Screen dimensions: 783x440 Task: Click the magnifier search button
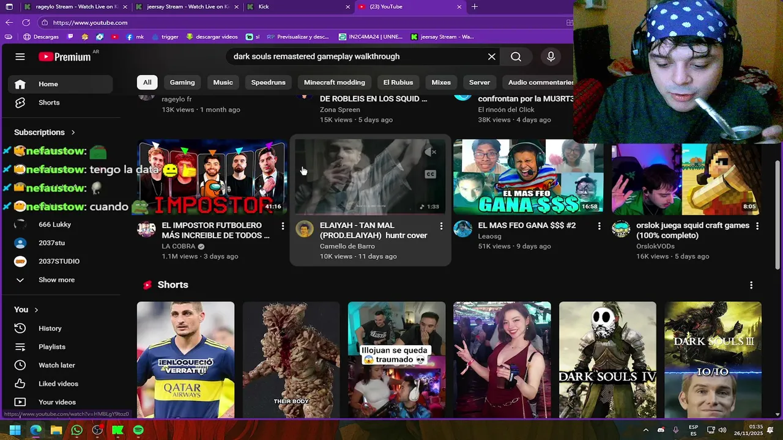click(x=516, y=56)
